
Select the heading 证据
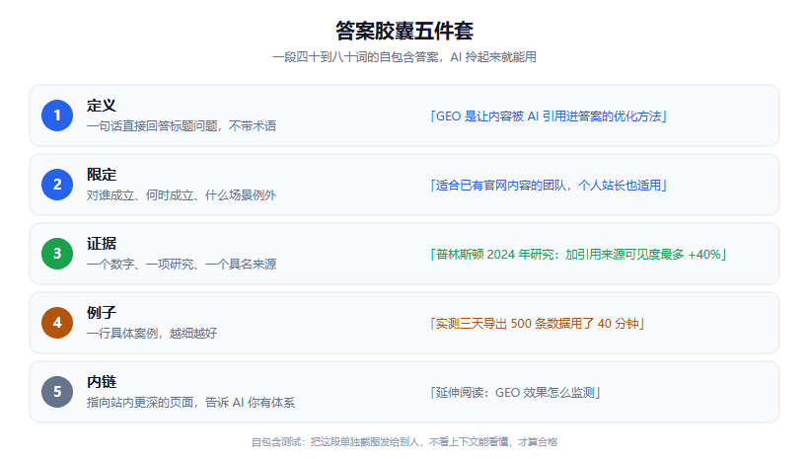click(101, 244)
